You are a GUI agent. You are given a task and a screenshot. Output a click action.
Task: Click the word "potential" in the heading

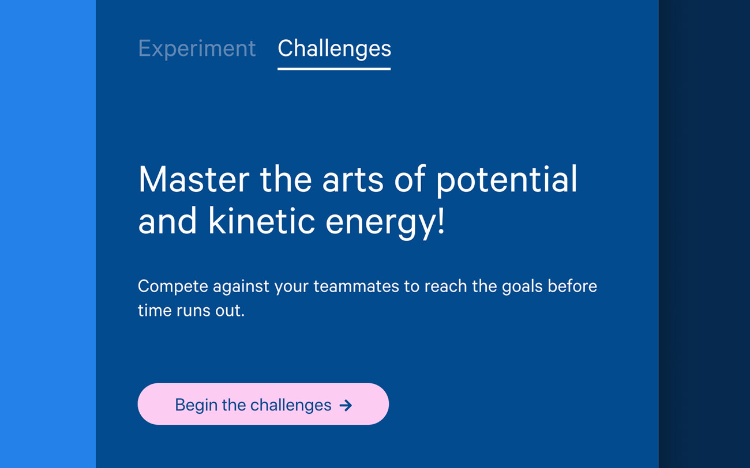pyautogui.click(x=507, y=180)
